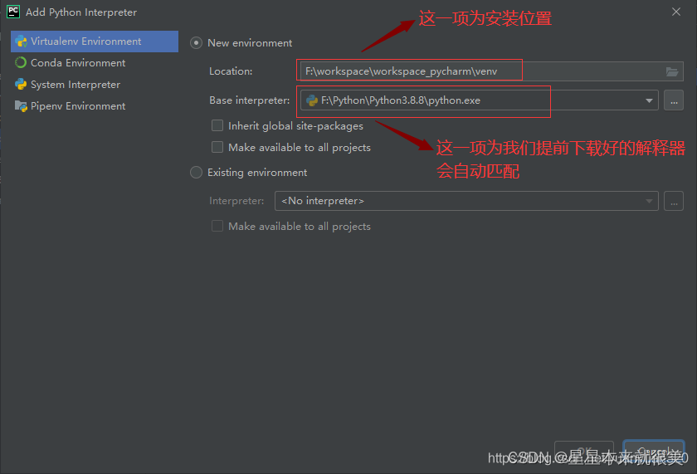This screenshot has height=474, width=697.
Task: Click the Add Python Interpreter title text
Action: [81, 12]
